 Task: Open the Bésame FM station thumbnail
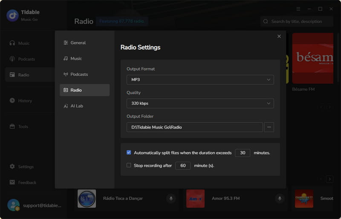(x=313, y=58)
